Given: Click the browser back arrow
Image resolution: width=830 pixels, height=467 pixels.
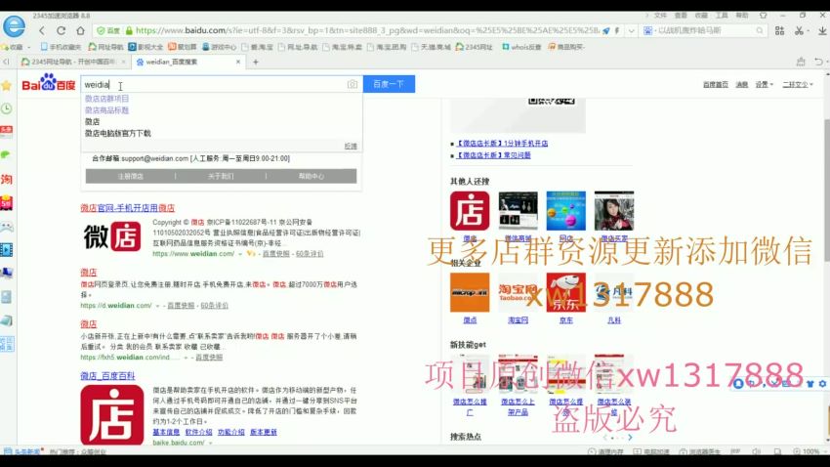Looking at the screenshot, I should (42, 30).
